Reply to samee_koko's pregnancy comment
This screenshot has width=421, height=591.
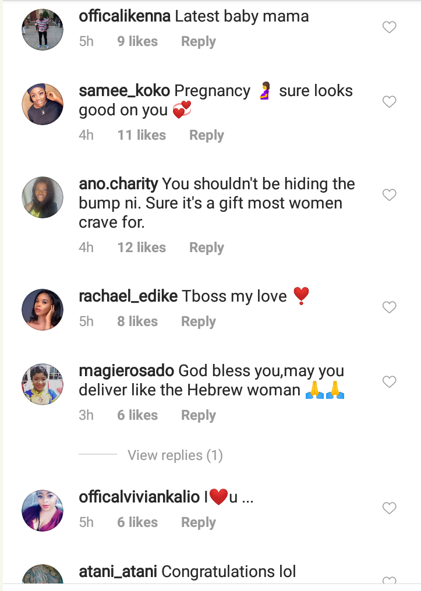206,135
